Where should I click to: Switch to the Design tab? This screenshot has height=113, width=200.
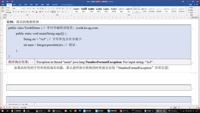(20, 5)
